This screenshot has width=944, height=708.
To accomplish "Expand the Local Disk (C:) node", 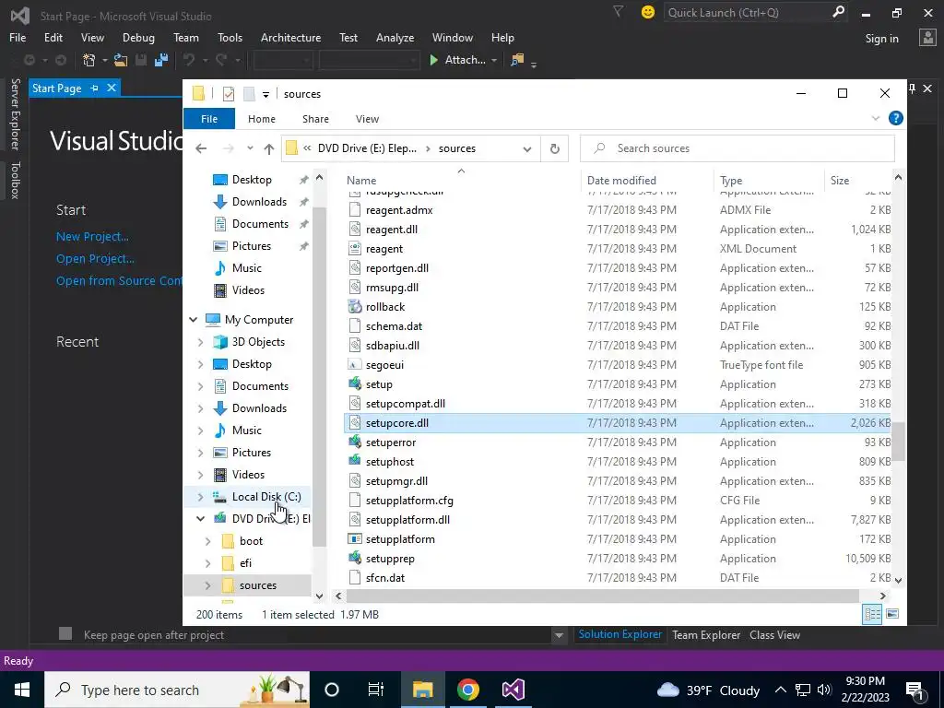I will point(200,497).
